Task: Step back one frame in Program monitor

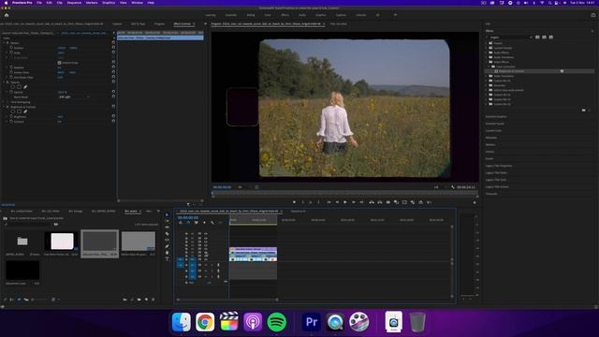Action: pyautogui.click(x=337, y=202)
